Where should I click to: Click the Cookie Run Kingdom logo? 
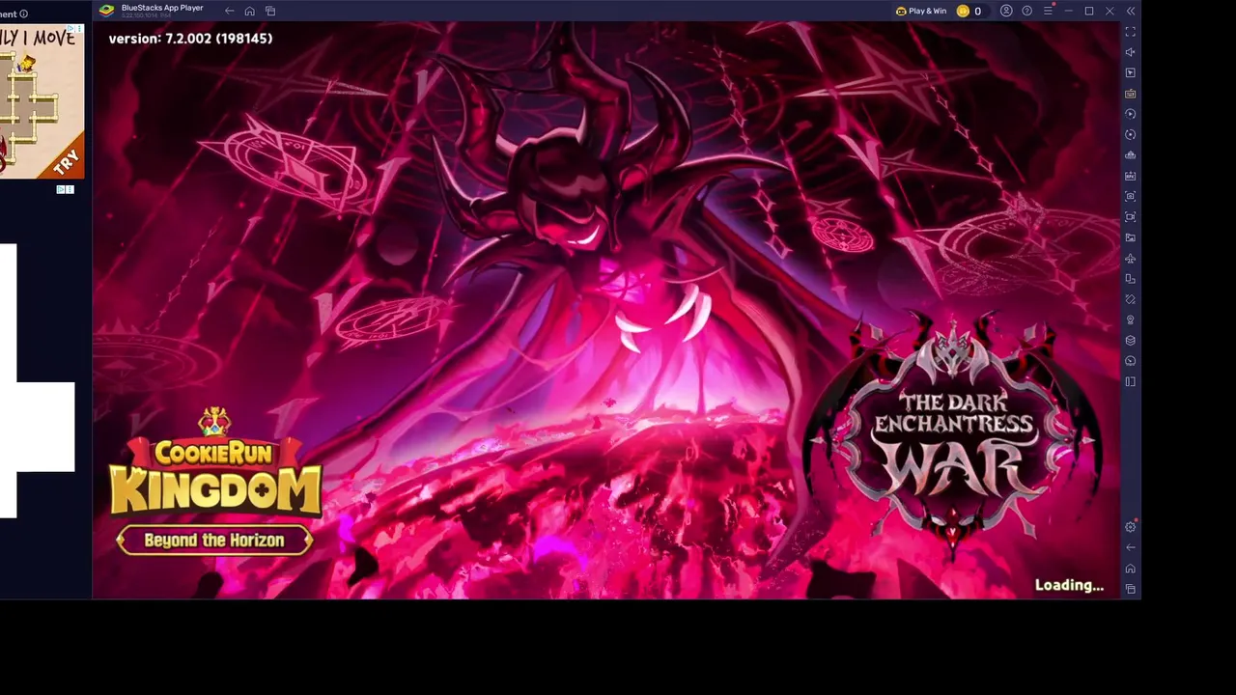[x=214, y=463]
